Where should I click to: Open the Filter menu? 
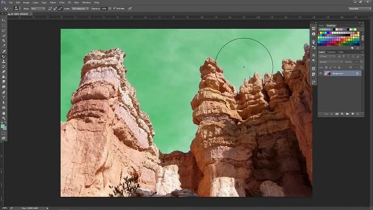point(62,2)
